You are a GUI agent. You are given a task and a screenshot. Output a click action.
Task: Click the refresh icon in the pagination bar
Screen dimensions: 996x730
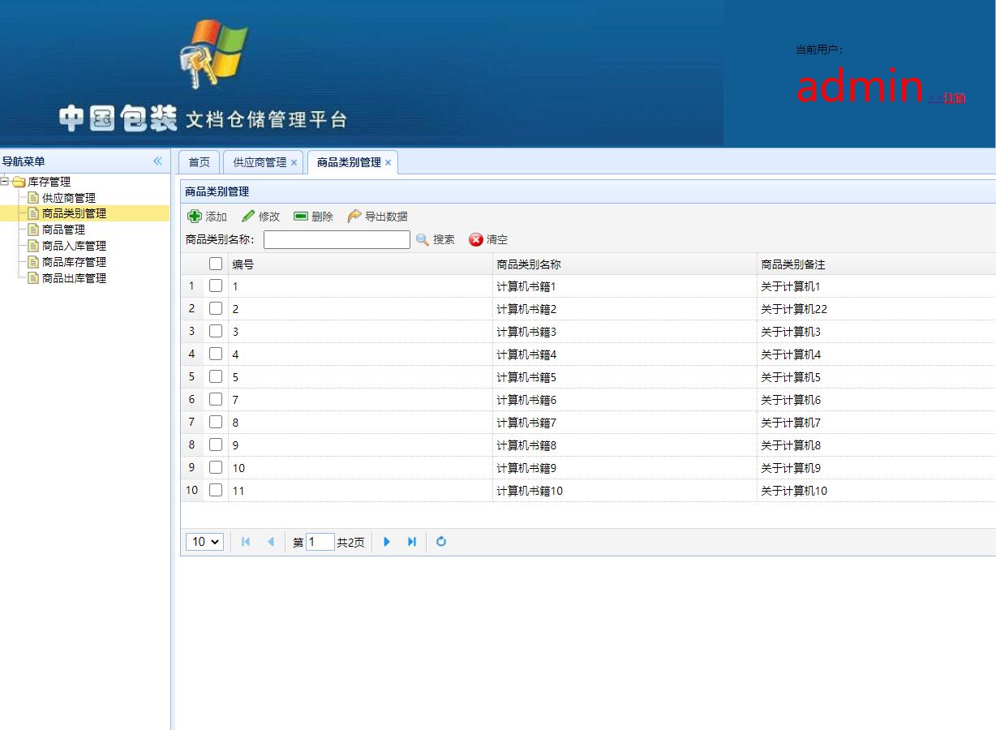pos(440,541)
